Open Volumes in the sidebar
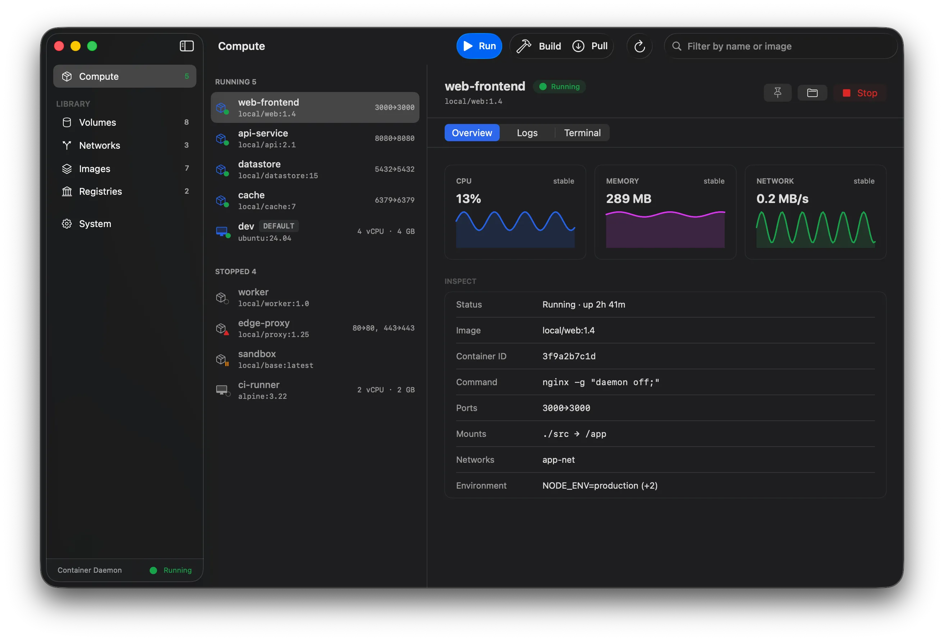The image size is (944, 641). pyautogui.click(x=125, y=122)
